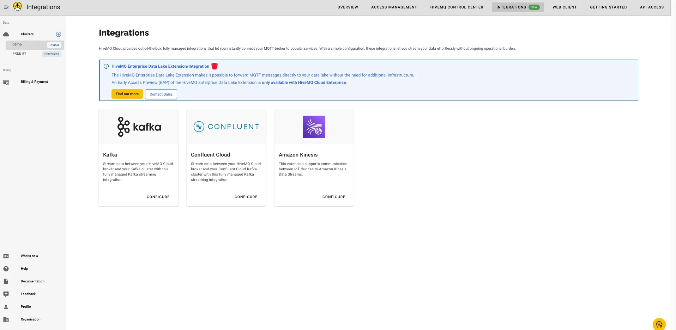Click the Feedback speech bubble icon
Screen dimensions: 676x330
6,294
